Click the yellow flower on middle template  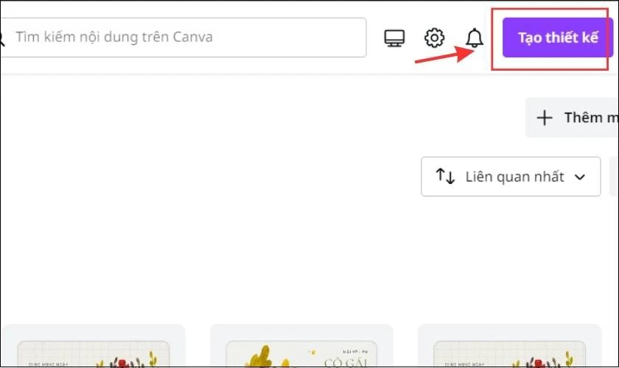click(x=259, y=358)
